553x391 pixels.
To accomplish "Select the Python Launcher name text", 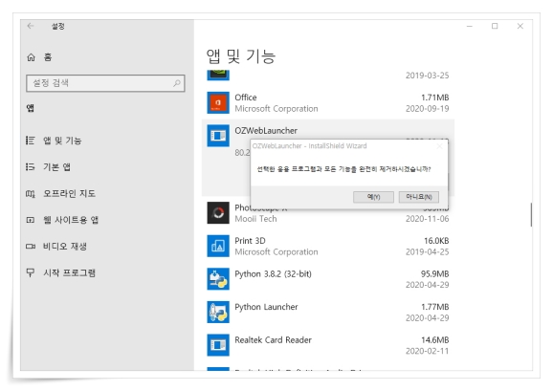I will coord(266,307).
